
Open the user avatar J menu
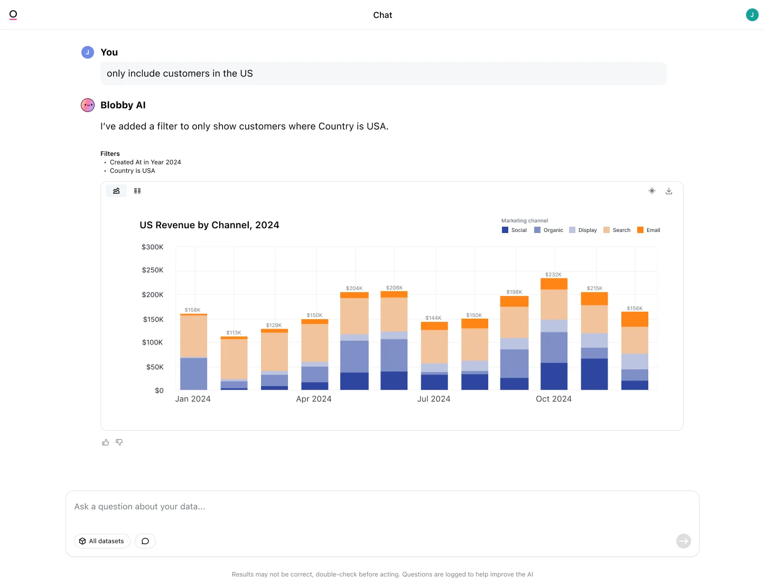coord(752,15)
